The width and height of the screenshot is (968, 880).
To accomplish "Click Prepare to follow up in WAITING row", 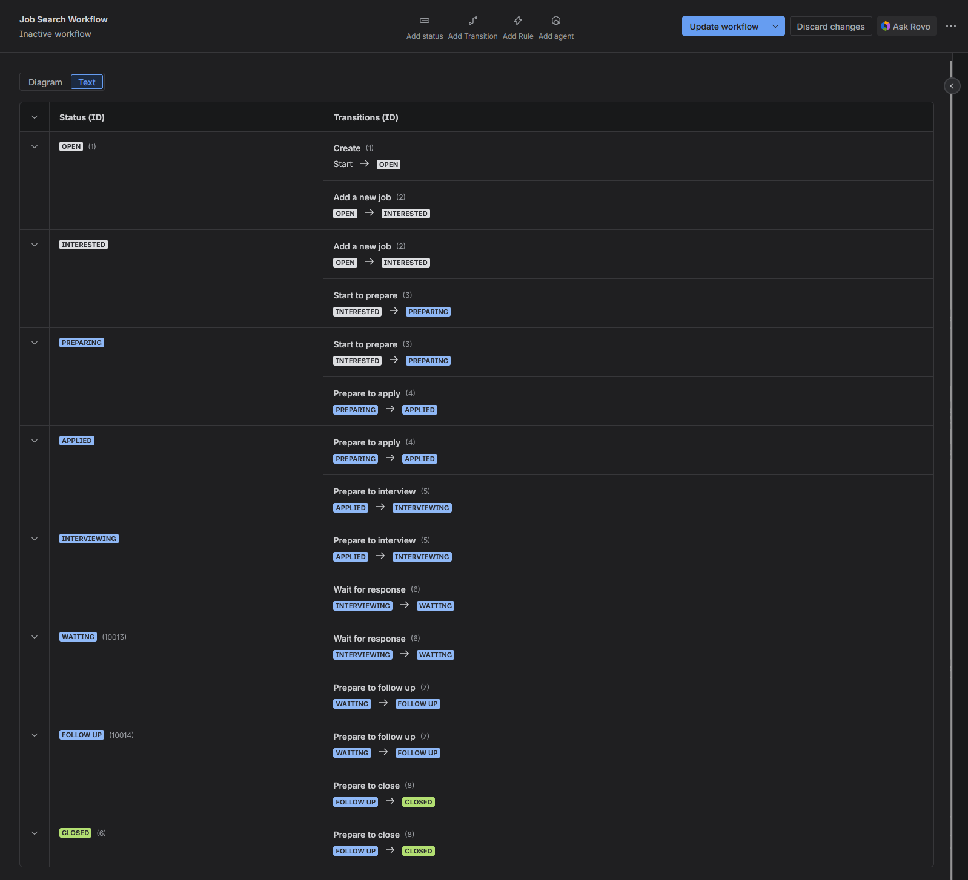I will click(x=374, y=688).
